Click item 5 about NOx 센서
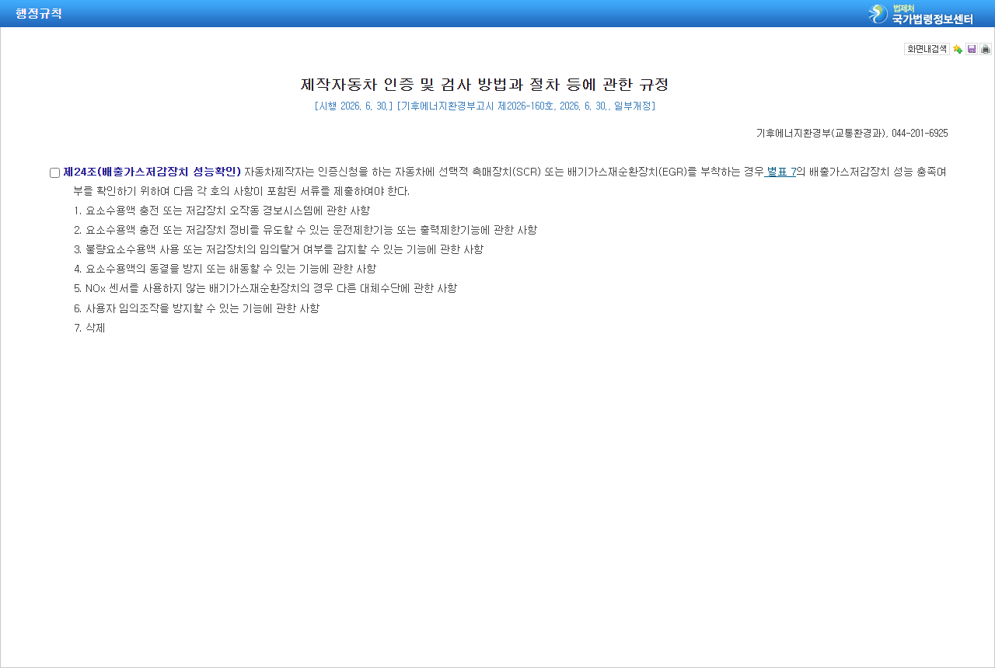 tap(265, 288)
